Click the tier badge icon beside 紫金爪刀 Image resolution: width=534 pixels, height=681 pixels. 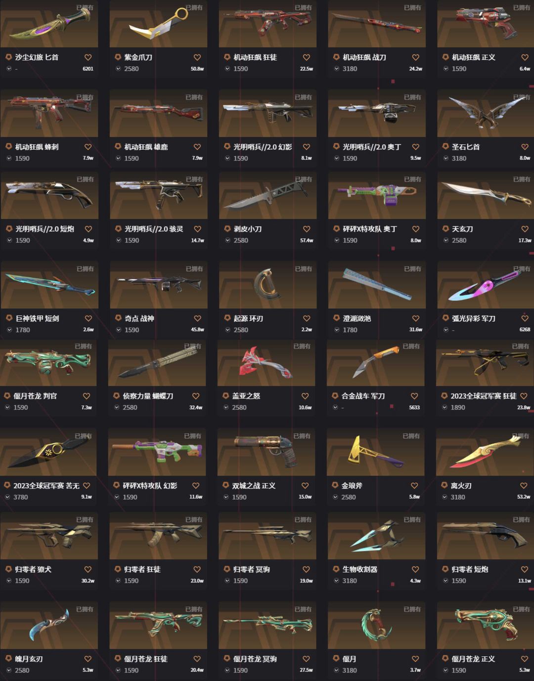coord(118,57)
